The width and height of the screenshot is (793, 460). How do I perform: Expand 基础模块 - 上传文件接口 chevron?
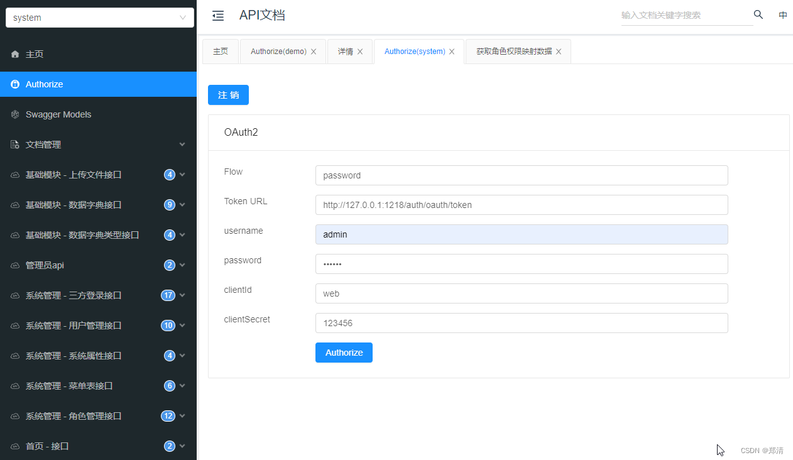point(182,175)
